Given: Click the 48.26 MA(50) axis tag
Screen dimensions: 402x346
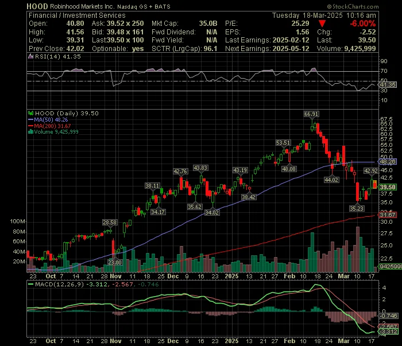Looking at the screenshot, I should (388, 162).
